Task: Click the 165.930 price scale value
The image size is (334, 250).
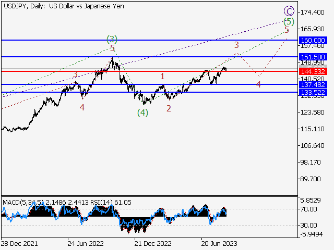Action: coord(312,29)
